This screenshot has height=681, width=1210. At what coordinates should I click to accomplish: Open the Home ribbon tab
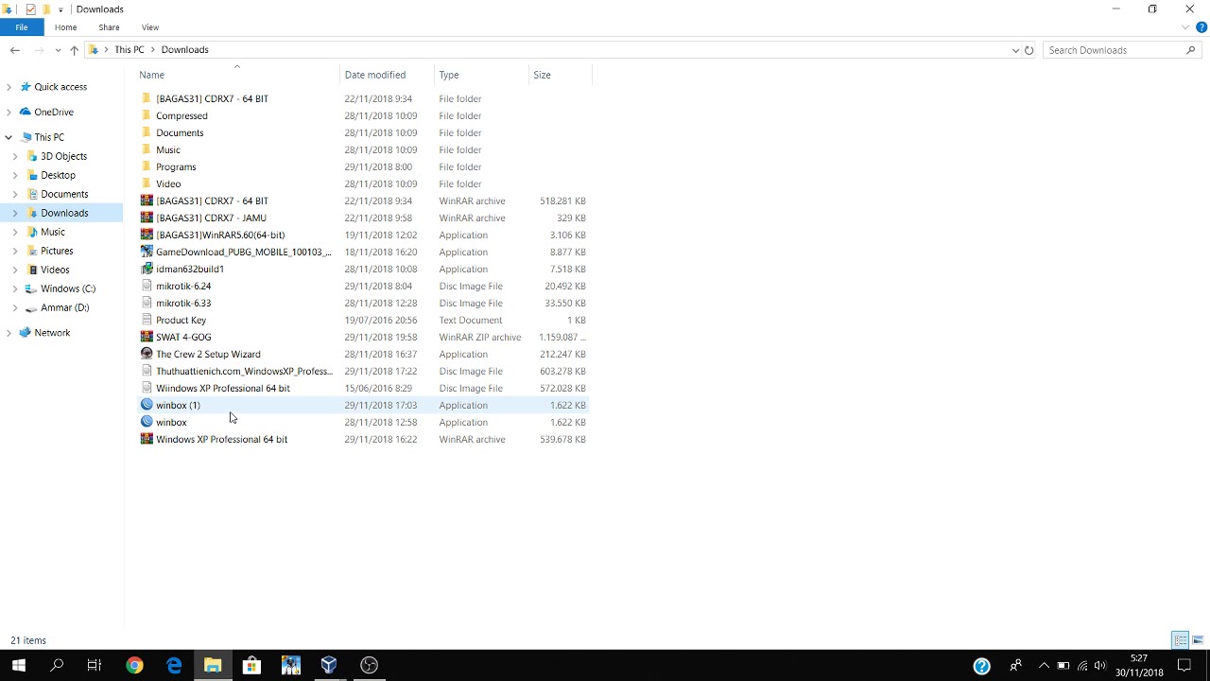click(x=65, y=27)
